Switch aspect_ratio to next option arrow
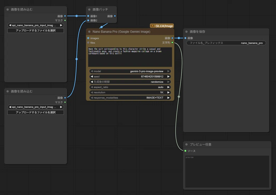Screen dimensions: 276x195 click(168, 87)
